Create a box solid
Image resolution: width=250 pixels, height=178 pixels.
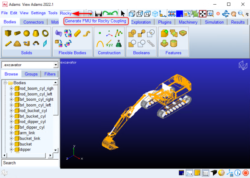[x=8, y=33]
